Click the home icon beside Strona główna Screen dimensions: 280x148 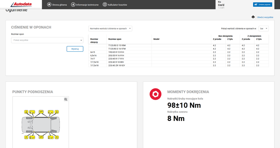pos(49,4)
